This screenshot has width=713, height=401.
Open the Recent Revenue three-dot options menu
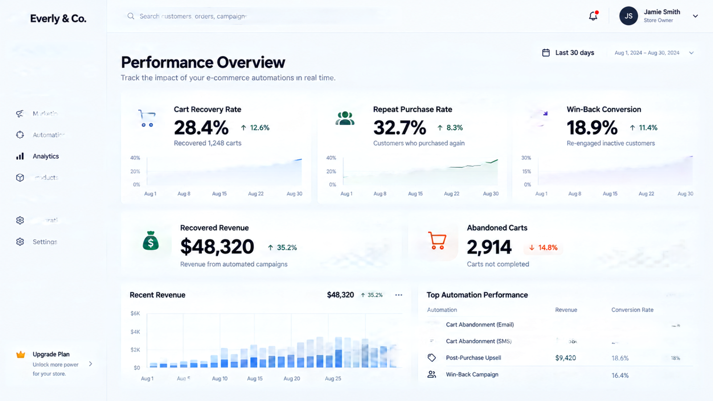(398, 295)
